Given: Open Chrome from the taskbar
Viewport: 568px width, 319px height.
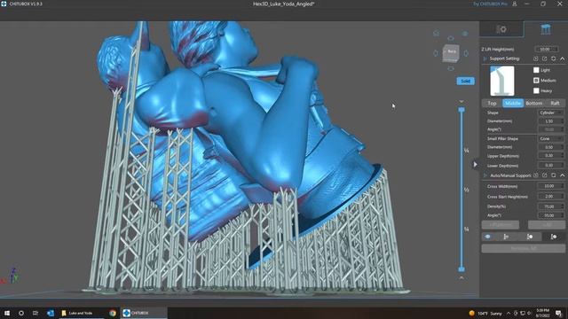Looking at the screenshot, I should (x=113, y=313).
